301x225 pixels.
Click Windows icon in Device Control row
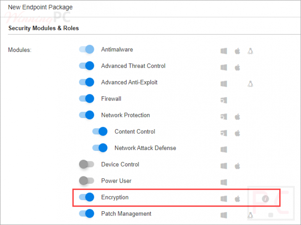click(224, 166)
